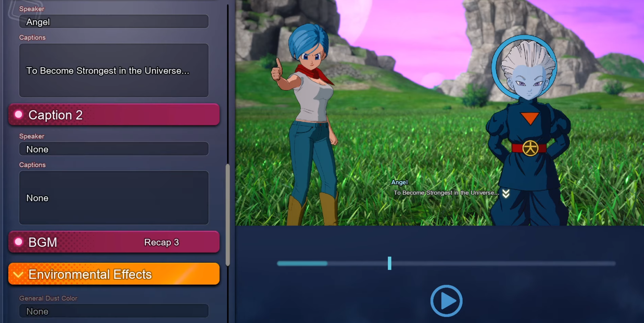Edit the caption 'To Become Strongest in the Universe...'
This screenshot has height=323, width=644.
click(114, 70)
